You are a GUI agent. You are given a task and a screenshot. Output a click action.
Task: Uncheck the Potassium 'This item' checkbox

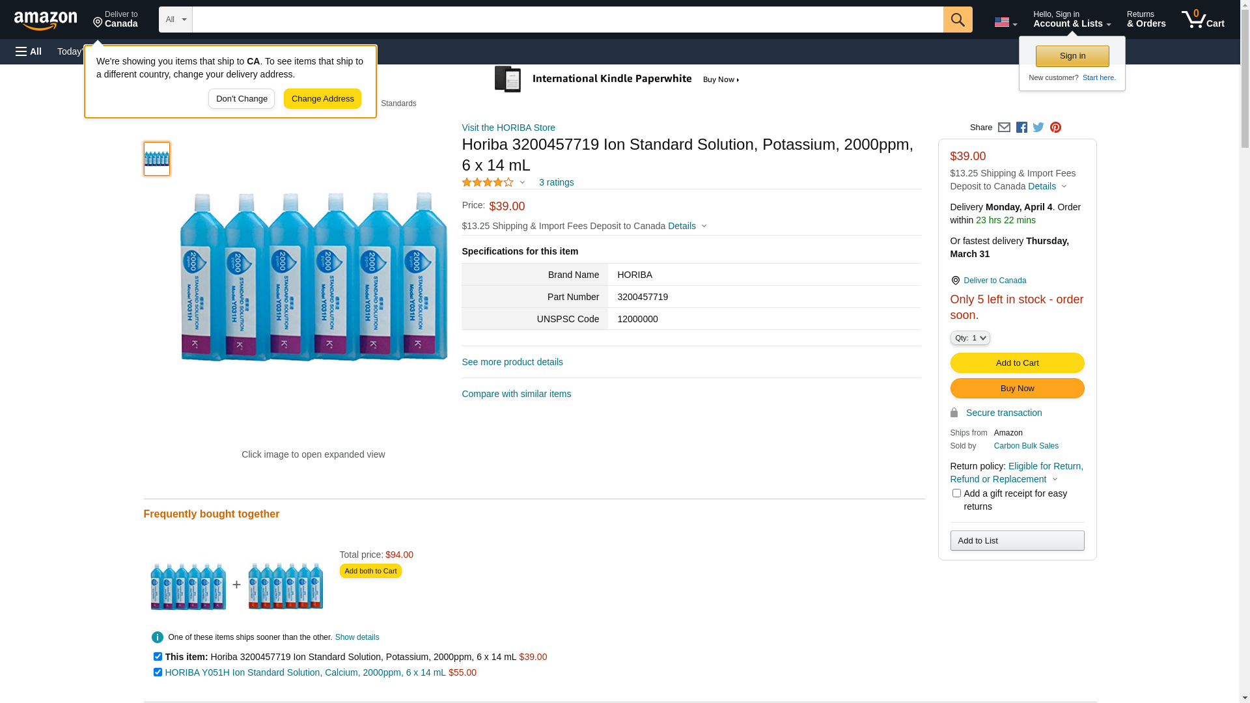coord(158,656)
